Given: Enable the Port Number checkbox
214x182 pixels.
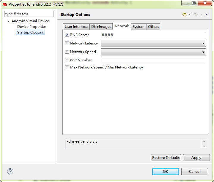Looking at the screenshot, I should point(67,60).
